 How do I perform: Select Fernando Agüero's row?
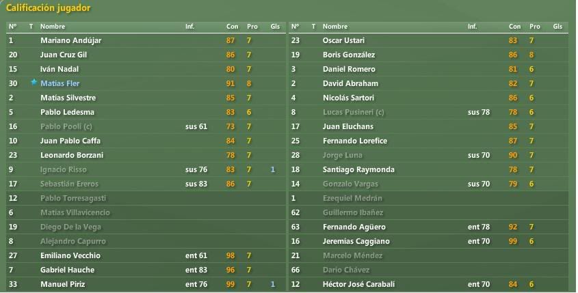point(428,227)
